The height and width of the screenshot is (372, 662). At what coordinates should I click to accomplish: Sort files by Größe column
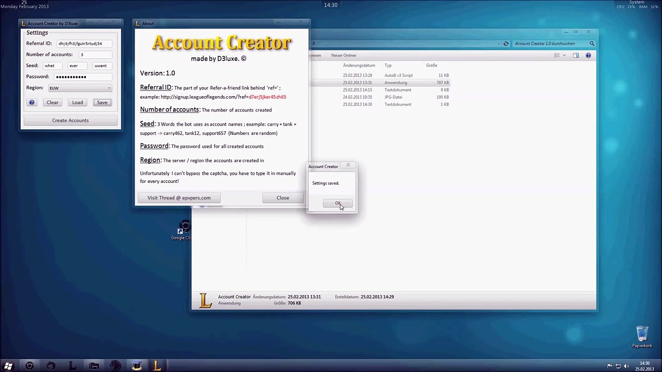pos(431,66)
